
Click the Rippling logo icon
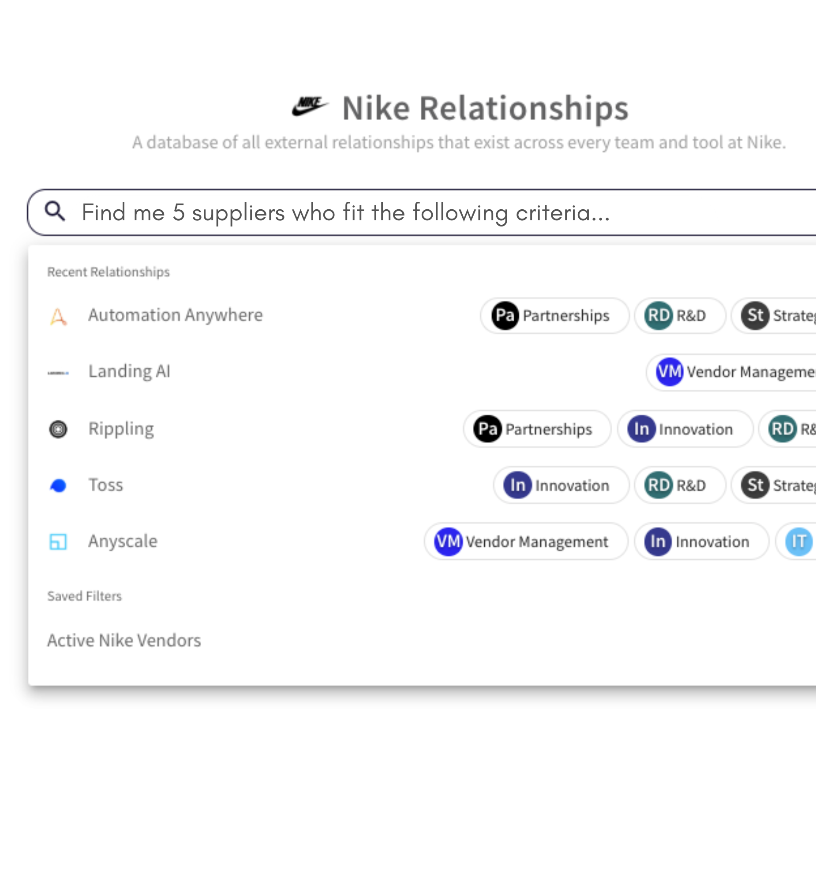[x=58, y=429]
